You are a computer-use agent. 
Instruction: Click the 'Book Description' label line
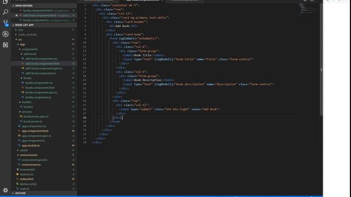pos(148,80)
